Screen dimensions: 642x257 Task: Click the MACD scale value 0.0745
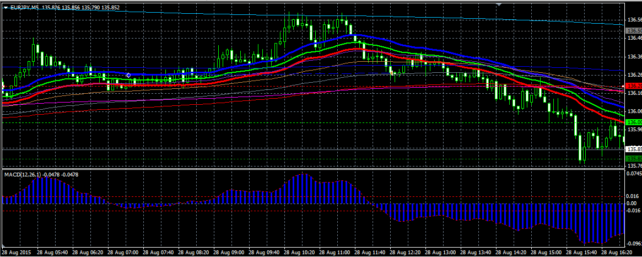click(634, 173)
